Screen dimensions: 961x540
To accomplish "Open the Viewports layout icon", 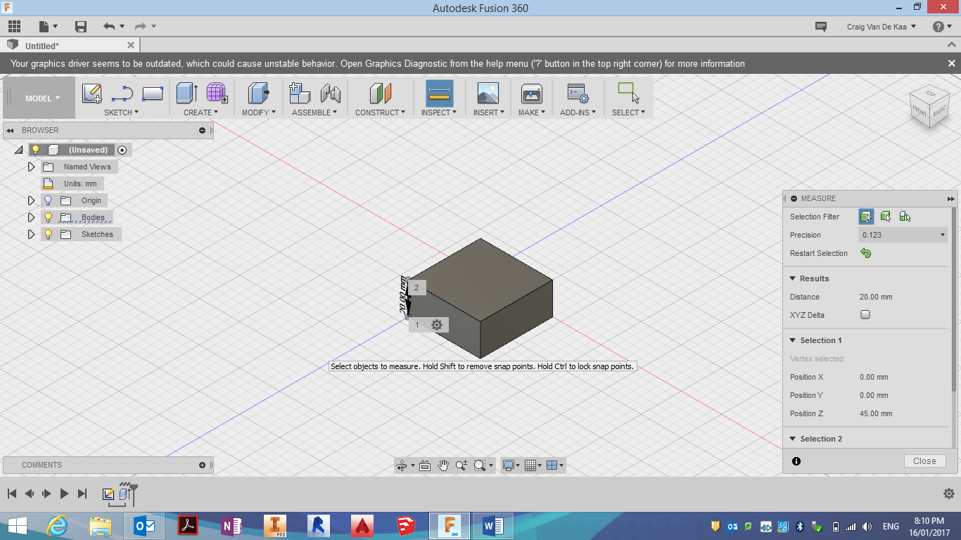I will pyautogui.click(x=552, y=465).
